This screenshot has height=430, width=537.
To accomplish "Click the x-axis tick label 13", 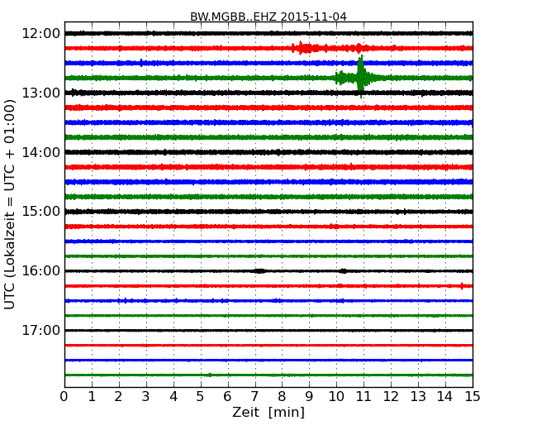I will click(x=418, y=397).
